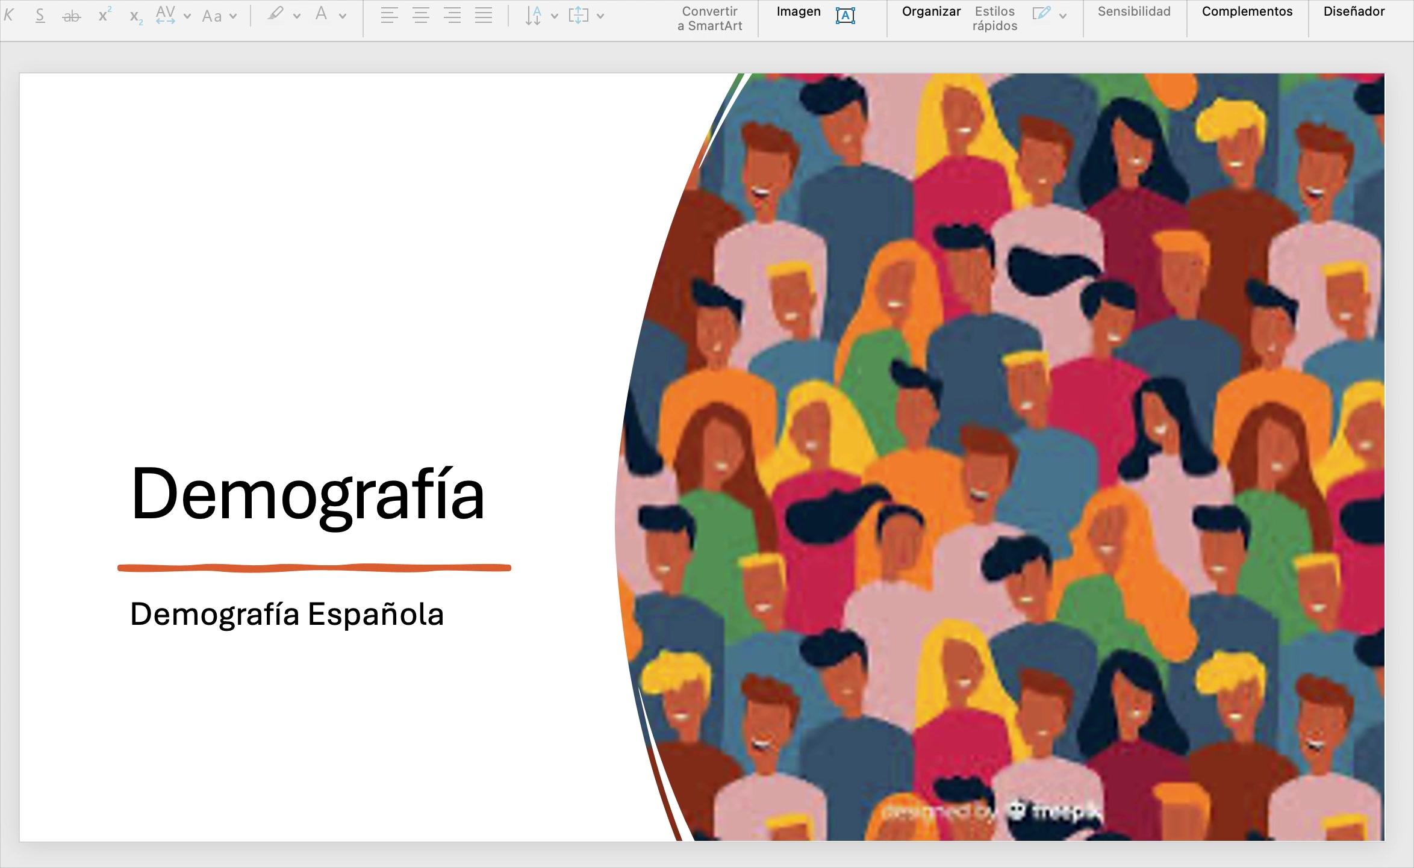Justify the paragraph text
This screenshot has width=1414, height=868.
pyautogui.click(x=484, y=16)
